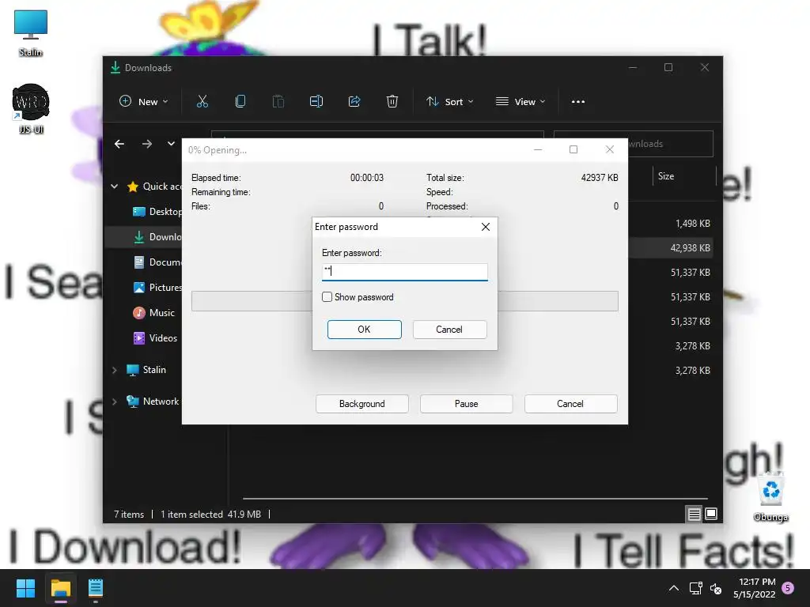Click the Background button in extraction window
The image size is (810, 607).
362,404
